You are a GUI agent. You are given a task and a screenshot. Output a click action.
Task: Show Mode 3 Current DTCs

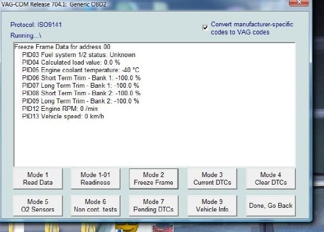pyautogui.click(x=212, y=179)
